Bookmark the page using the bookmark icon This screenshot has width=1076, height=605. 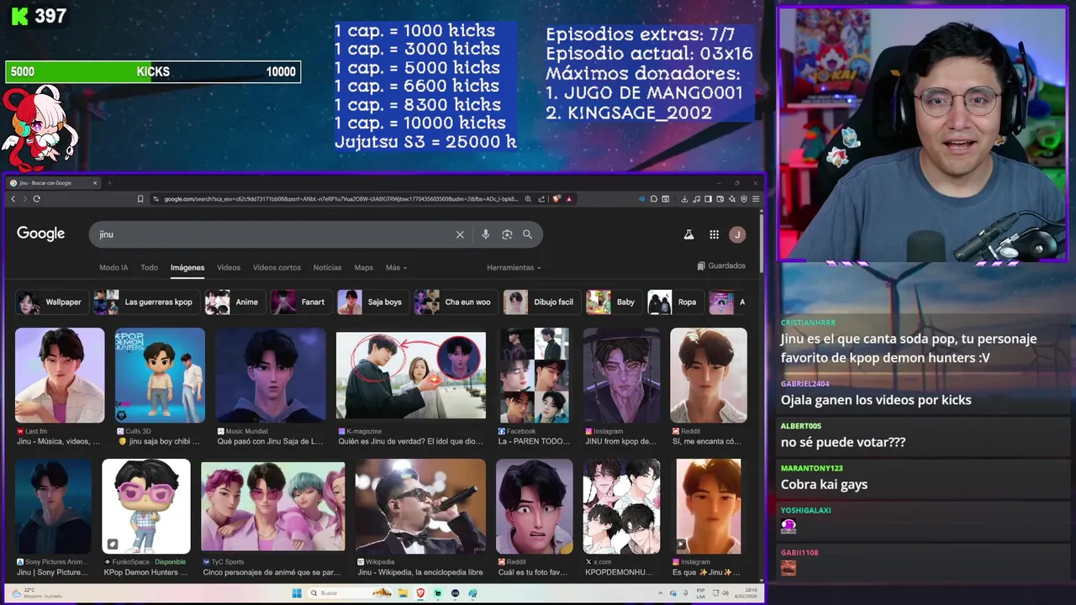pyautogui.click(x=140, y=199)
